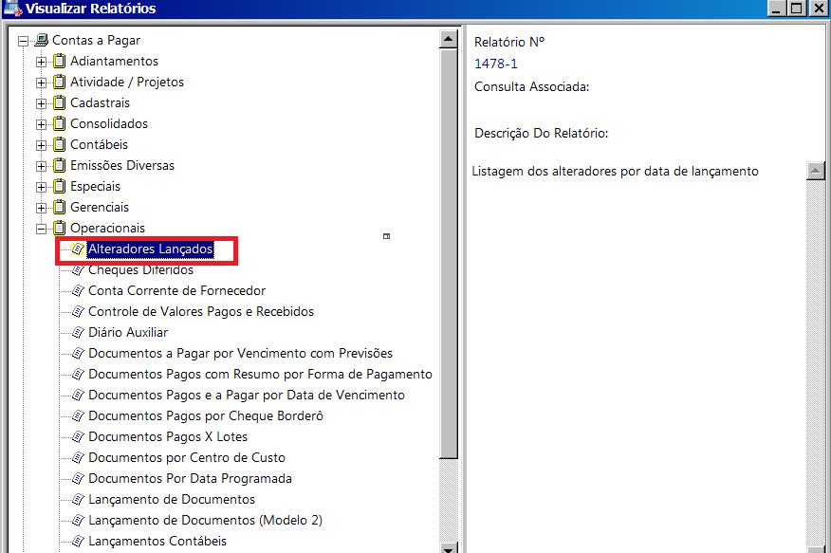Click the Gerenciais clipboard folder icon
Viewport: 831px width, 553px height.
[60, 207]
